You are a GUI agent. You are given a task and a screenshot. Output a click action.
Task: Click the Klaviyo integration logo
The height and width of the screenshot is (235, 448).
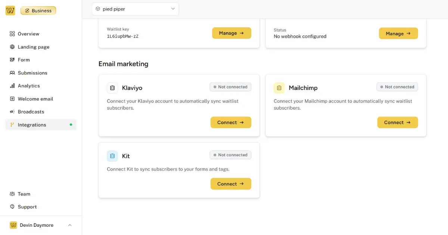[112, 88]
